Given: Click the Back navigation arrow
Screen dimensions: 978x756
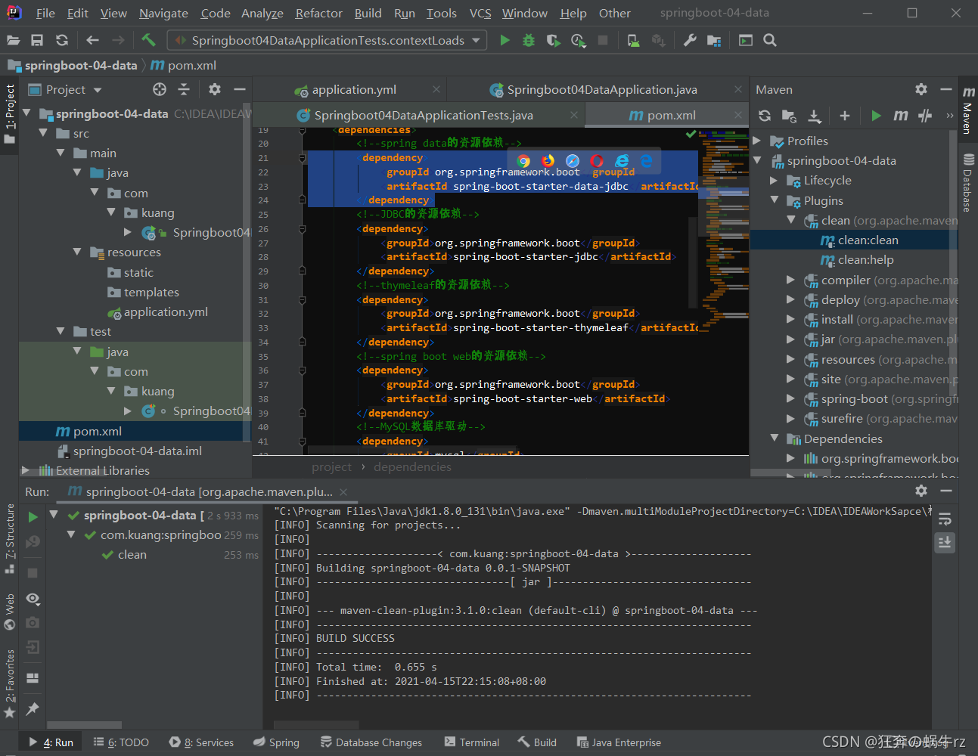Looking at the screenshot, I should (x=92, y=40).
